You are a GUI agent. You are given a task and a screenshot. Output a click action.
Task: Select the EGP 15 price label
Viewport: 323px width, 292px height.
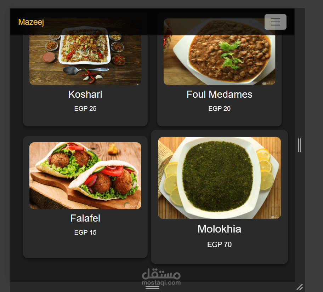pos(85,233)
